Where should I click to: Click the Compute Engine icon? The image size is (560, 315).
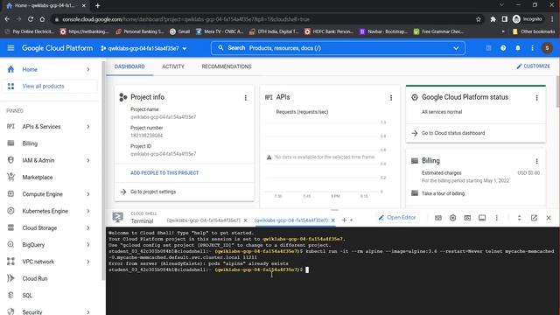click(x=10, y=194)
